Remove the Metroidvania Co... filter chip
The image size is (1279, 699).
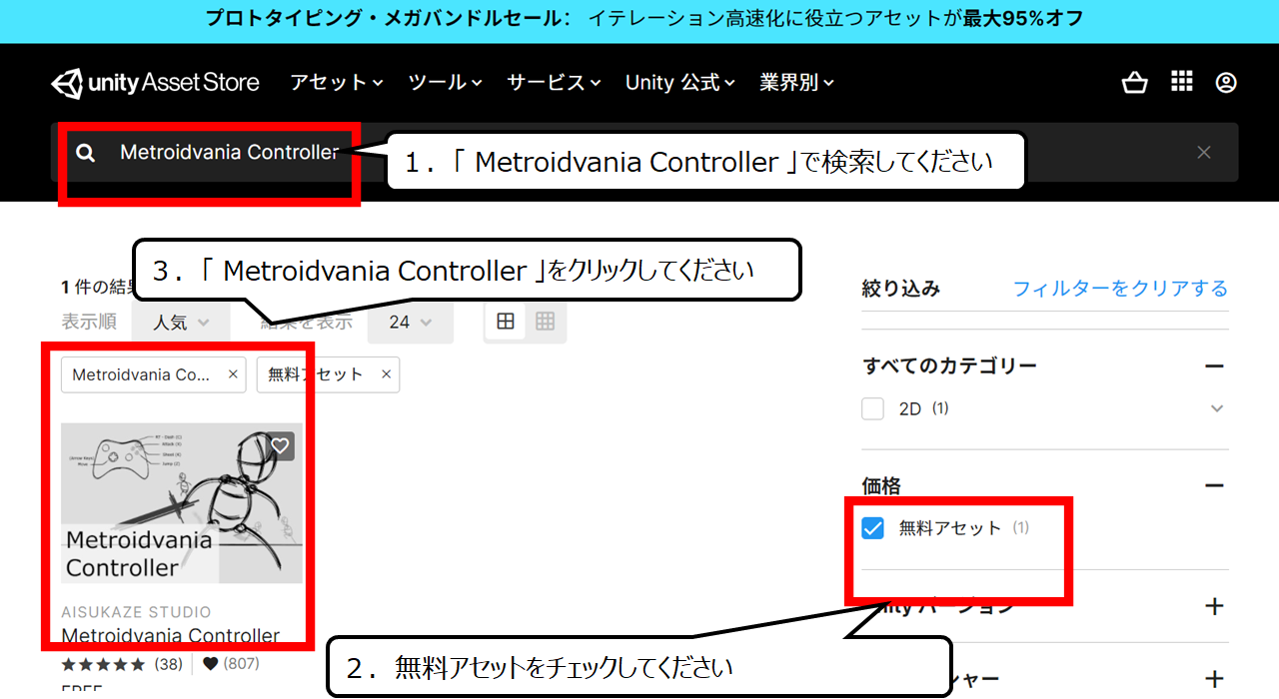(233, 374)
